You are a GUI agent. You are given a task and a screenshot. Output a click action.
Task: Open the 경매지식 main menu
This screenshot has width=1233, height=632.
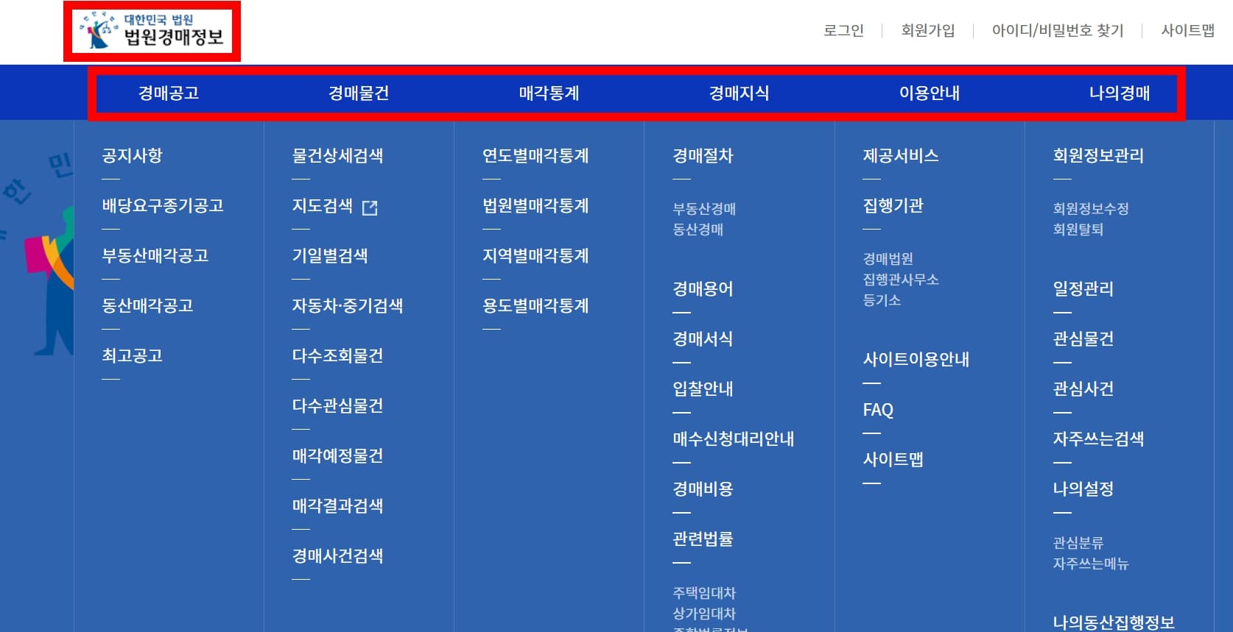point(739,93)
